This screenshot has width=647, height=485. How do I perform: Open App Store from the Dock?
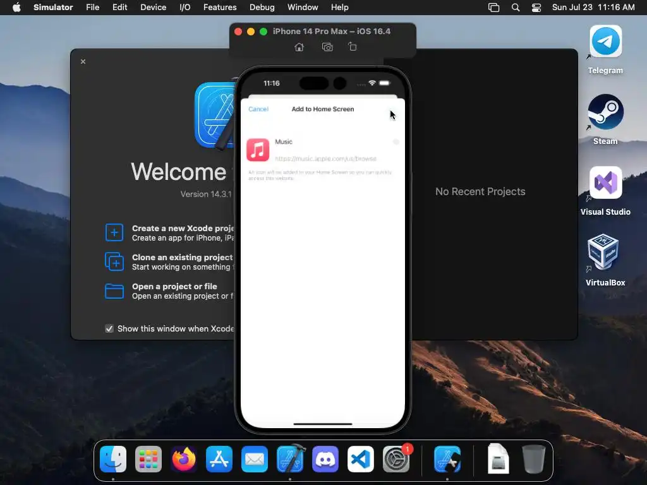tap(219, 459)
